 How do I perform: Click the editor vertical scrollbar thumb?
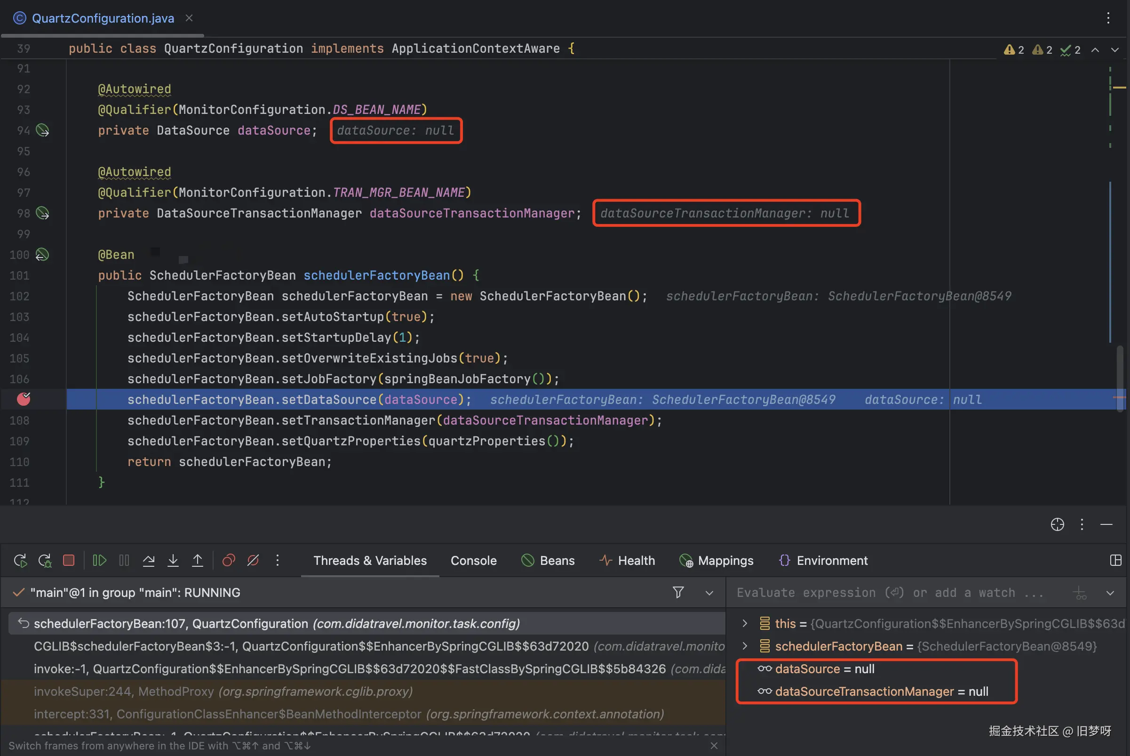pyautogui.click(x=1120, y=378)
